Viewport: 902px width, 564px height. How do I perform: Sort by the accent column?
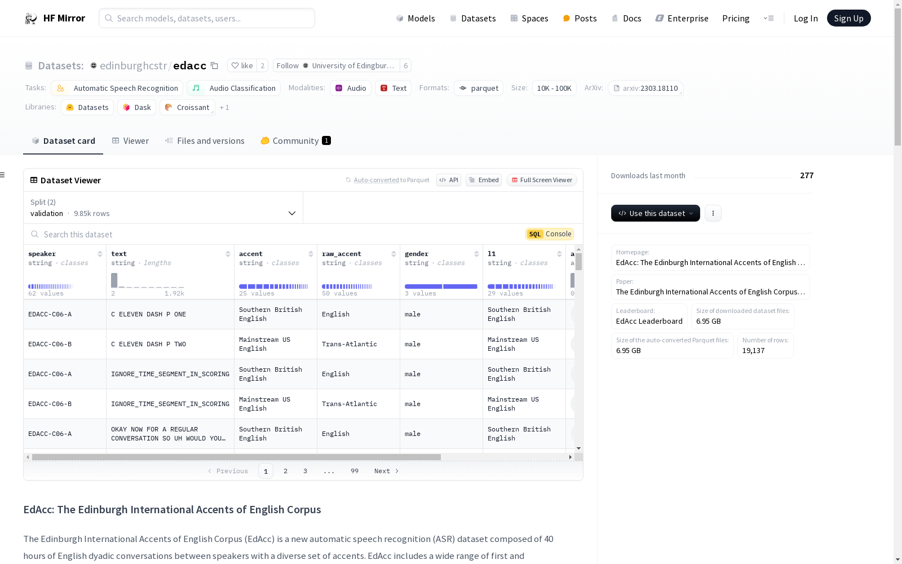click(311, 254)
